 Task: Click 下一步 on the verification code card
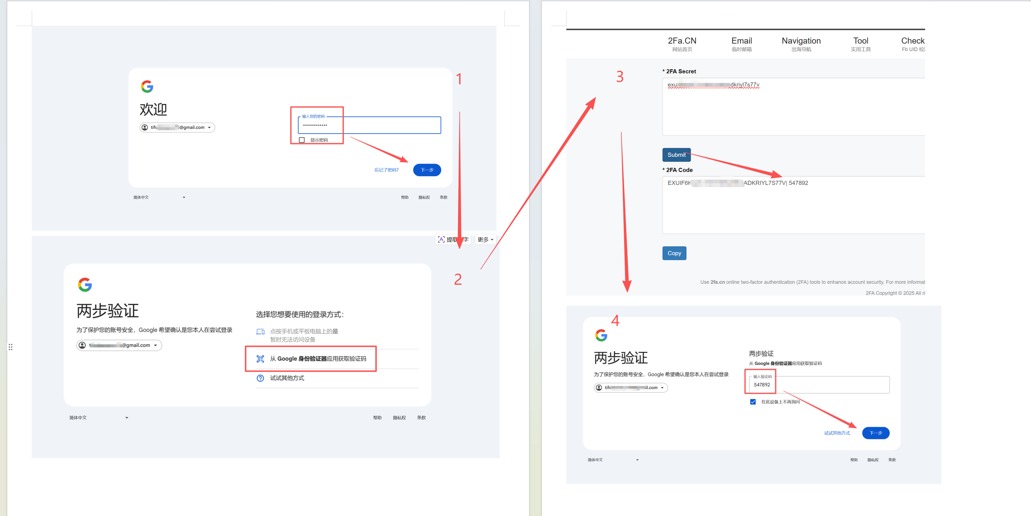[x=876, y=433]
